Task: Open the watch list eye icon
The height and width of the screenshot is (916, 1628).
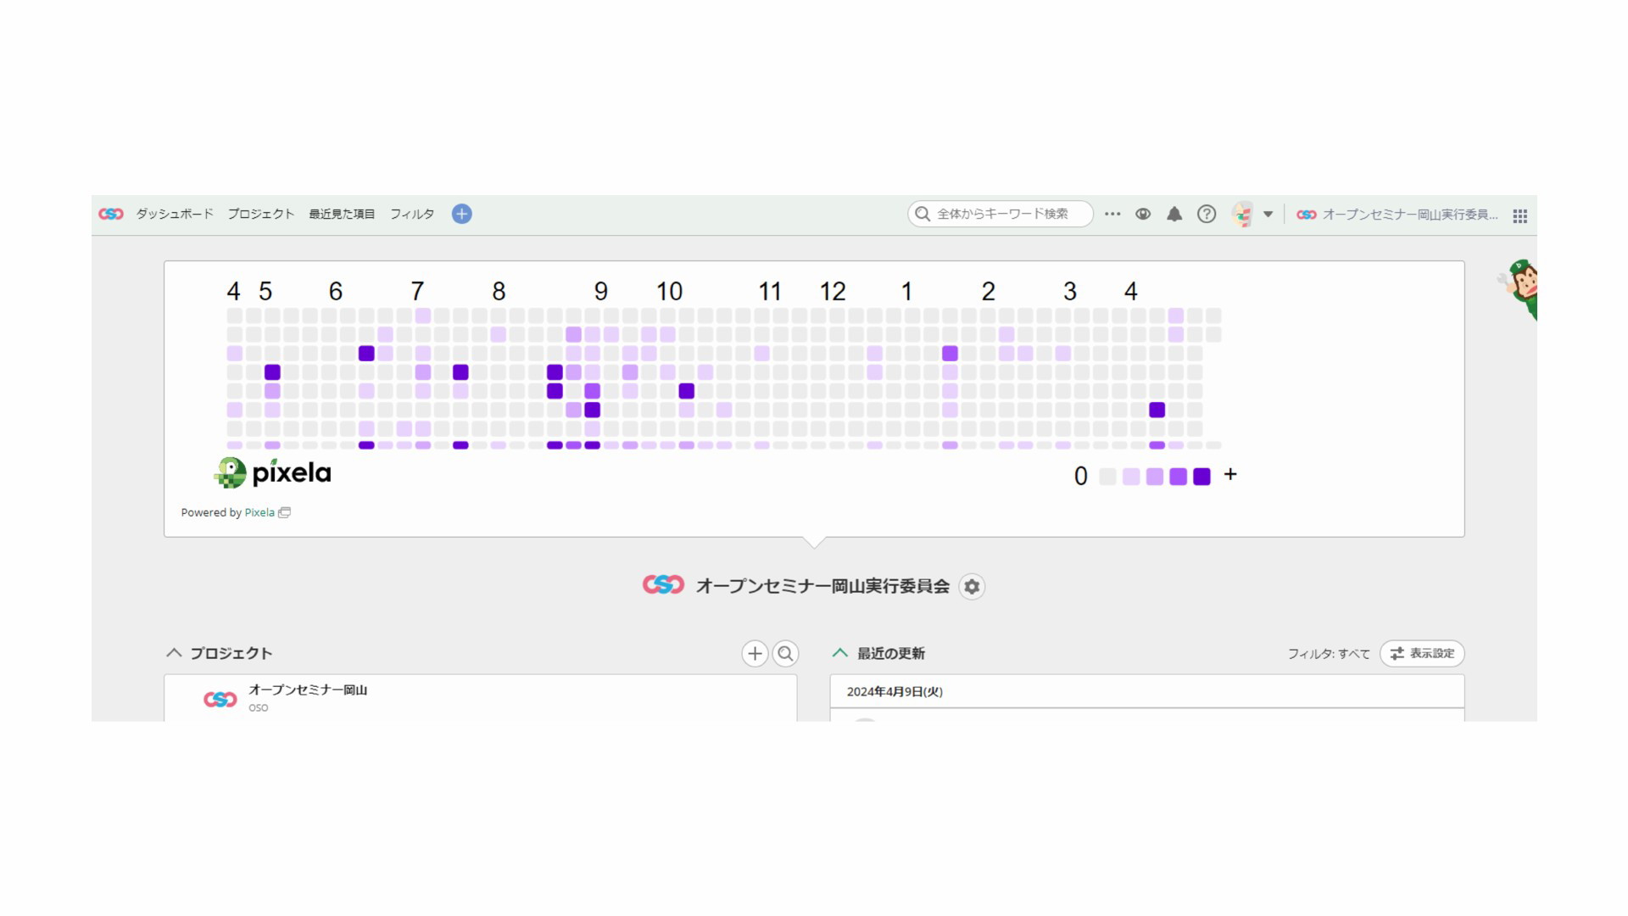Action: (1143, 214)
